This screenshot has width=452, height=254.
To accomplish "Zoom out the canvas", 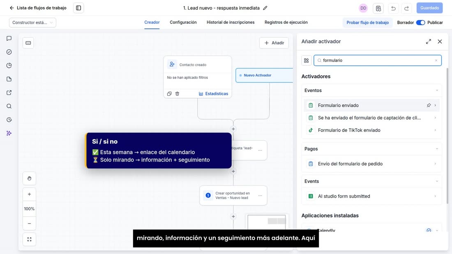I will 30,224.
